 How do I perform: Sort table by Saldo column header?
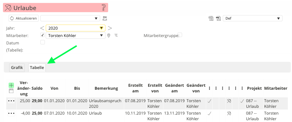[x=37, y=88]
